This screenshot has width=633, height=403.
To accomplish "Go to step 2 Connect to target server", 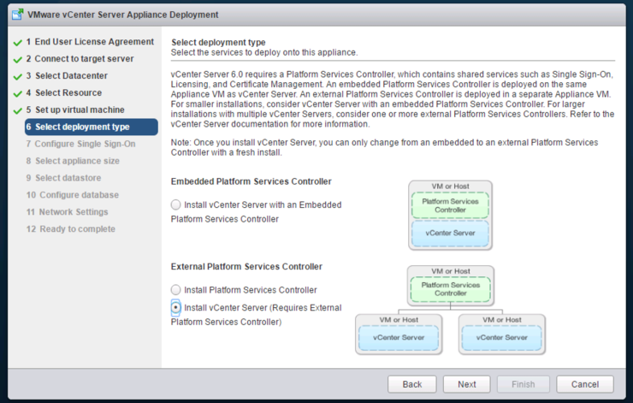I will pos(80,58).
